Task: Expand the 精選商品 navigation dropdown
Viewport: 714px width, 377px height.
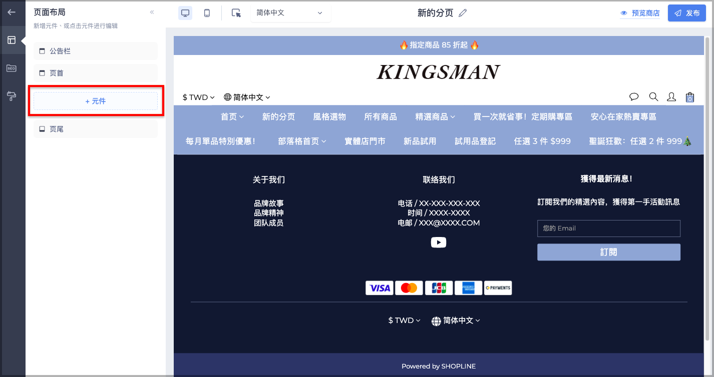Action: click(x=435, y=117)
